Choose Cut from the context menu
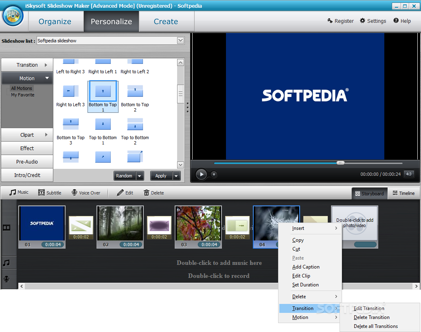 click(x=310, y=249)
